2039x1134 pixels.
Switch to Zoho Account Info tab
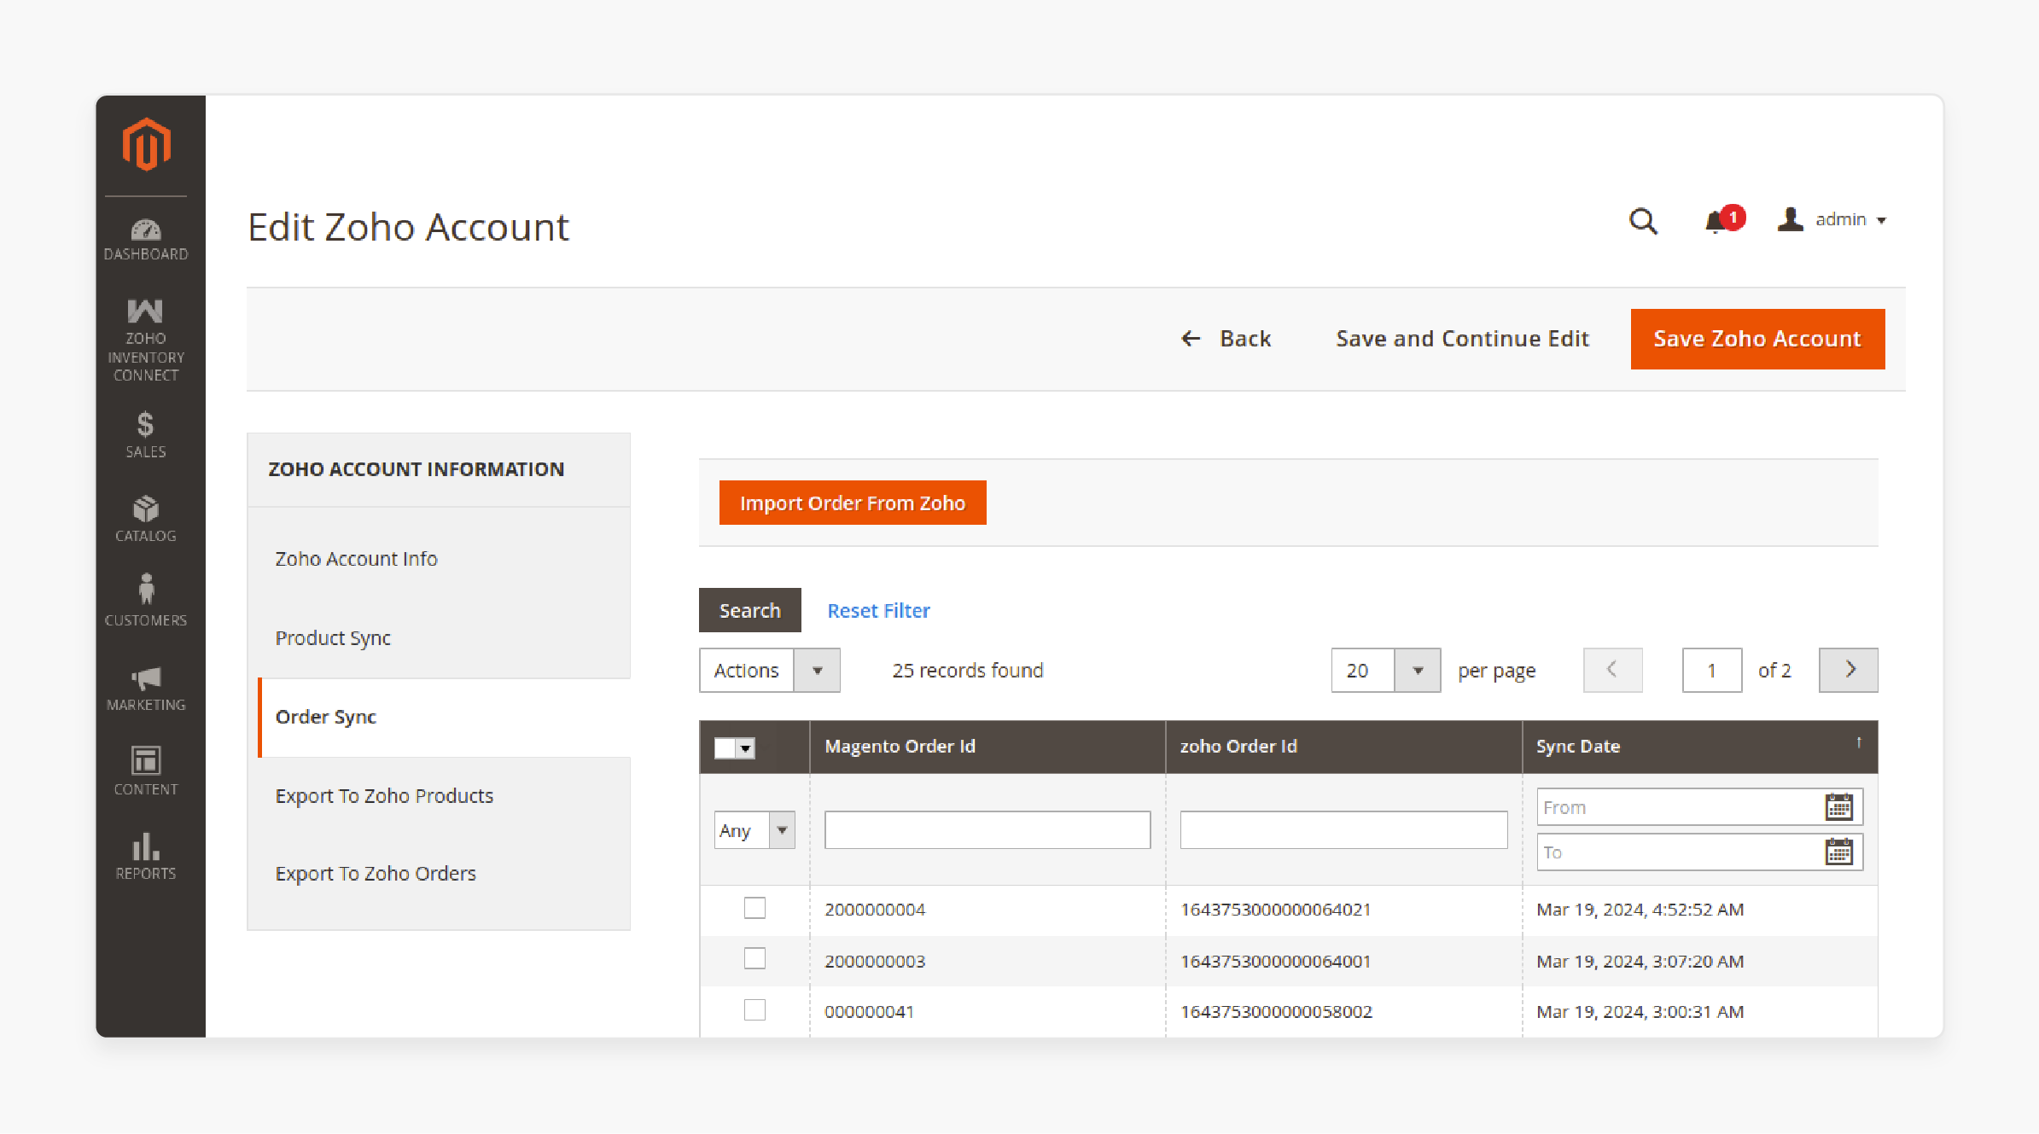tap(356, 558)
